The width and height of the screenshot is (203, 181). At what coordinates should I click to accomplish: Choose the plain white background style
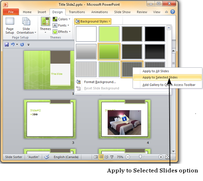[86, 34]
